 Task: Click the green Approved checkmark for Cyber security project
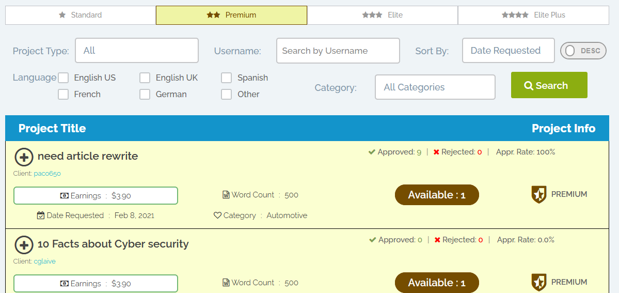point(372,240)
